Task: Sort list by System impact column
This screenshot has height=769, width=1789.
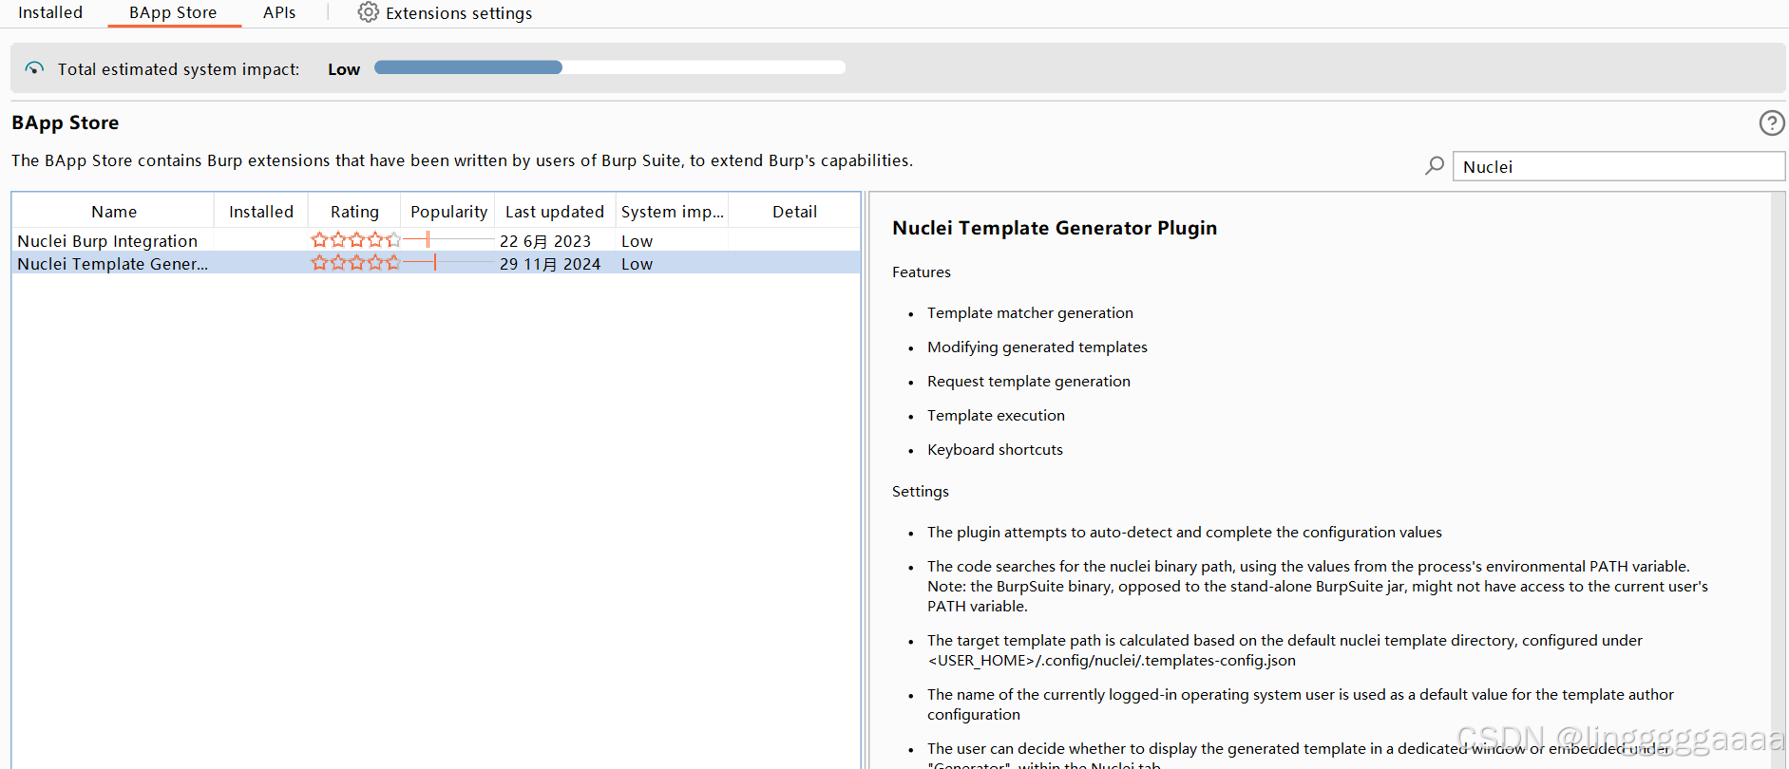Action: [x=673, y=212]
